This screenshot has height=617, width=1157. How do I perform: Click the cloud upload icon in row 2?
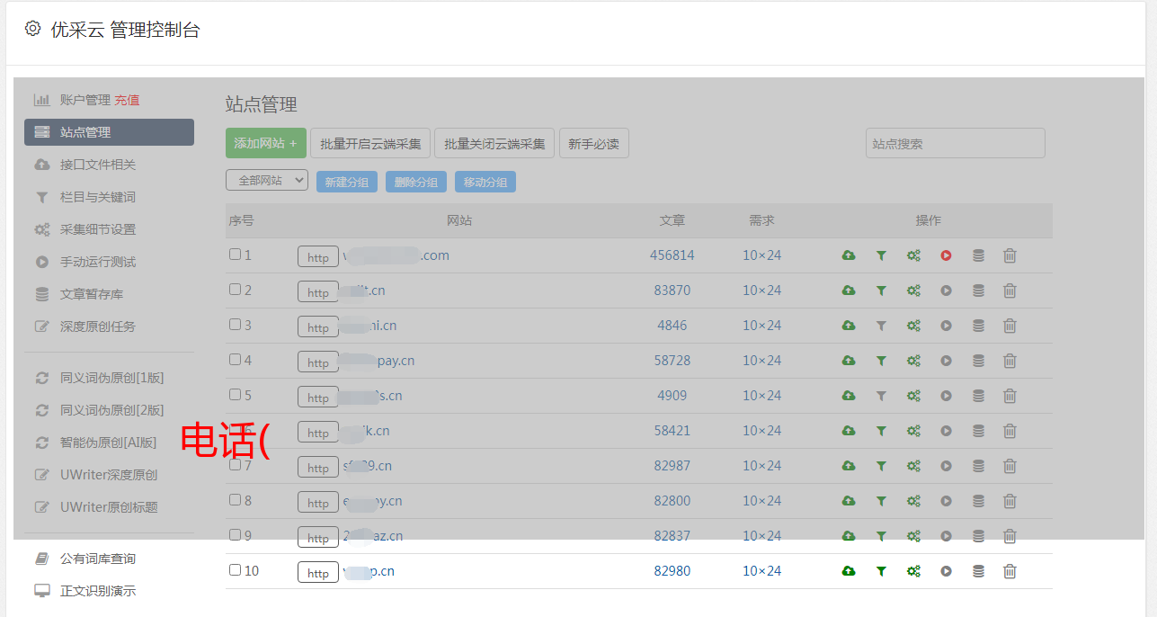[848, 291]
